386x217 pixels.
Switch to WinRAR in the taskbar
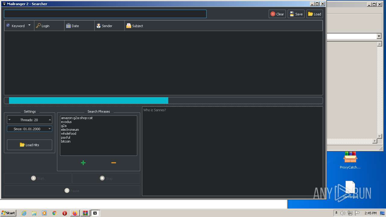[85, 213]
